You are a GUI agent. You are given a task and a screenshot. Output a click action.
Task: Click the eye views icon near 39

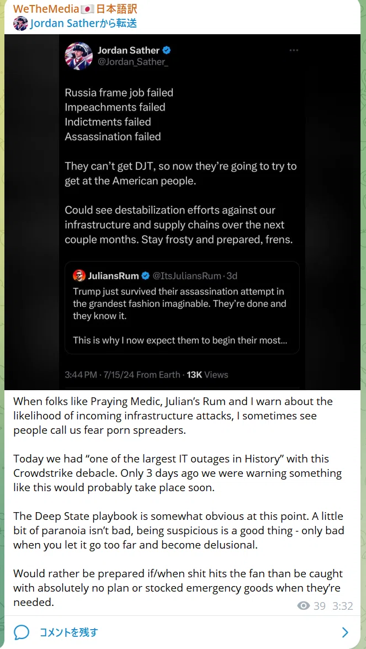(x=304, y=606)
